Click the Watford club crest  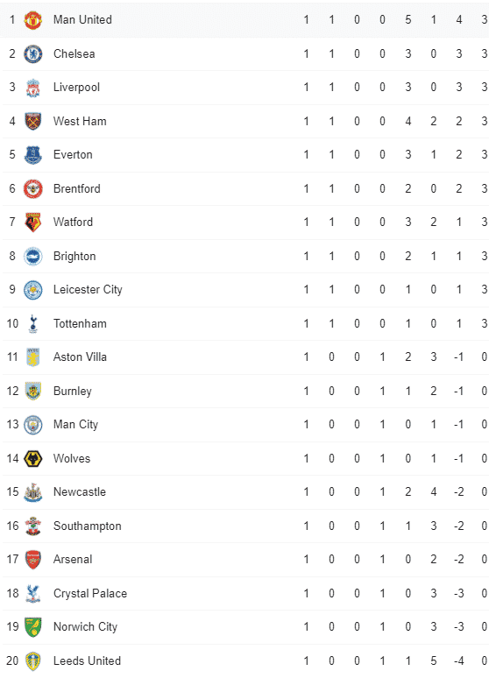click(33, 222)
